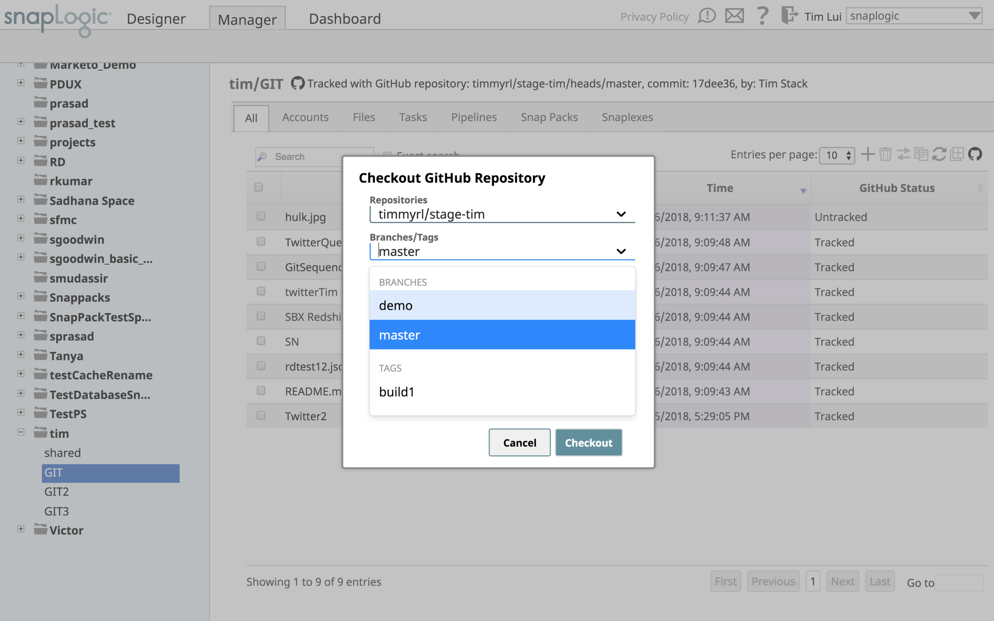This screenshot has height=621, width=994.
Task: Select the 'demo' branch option
Action: [501, 304]
